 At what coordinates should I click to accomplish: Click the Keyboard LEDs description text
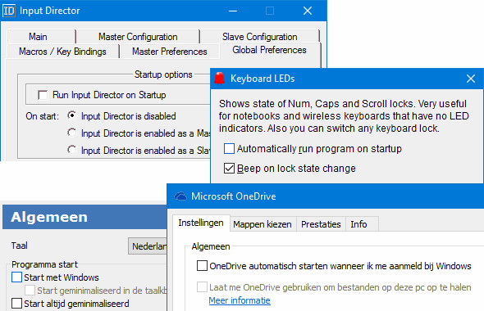point(344,115)
